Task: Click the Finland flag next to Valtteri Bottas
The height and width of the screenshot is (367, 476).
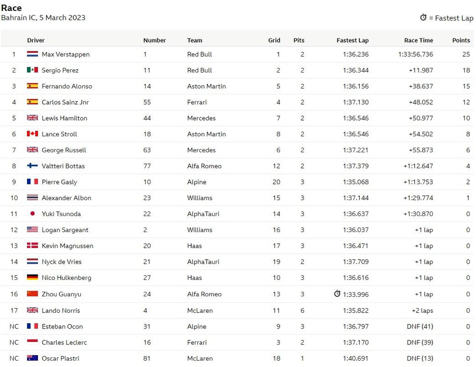Action: click(33, 166)
